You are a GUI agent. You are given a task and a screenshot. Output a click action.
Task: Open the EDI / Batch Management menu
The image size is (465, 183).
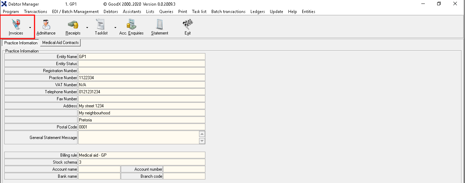(75, 12)
